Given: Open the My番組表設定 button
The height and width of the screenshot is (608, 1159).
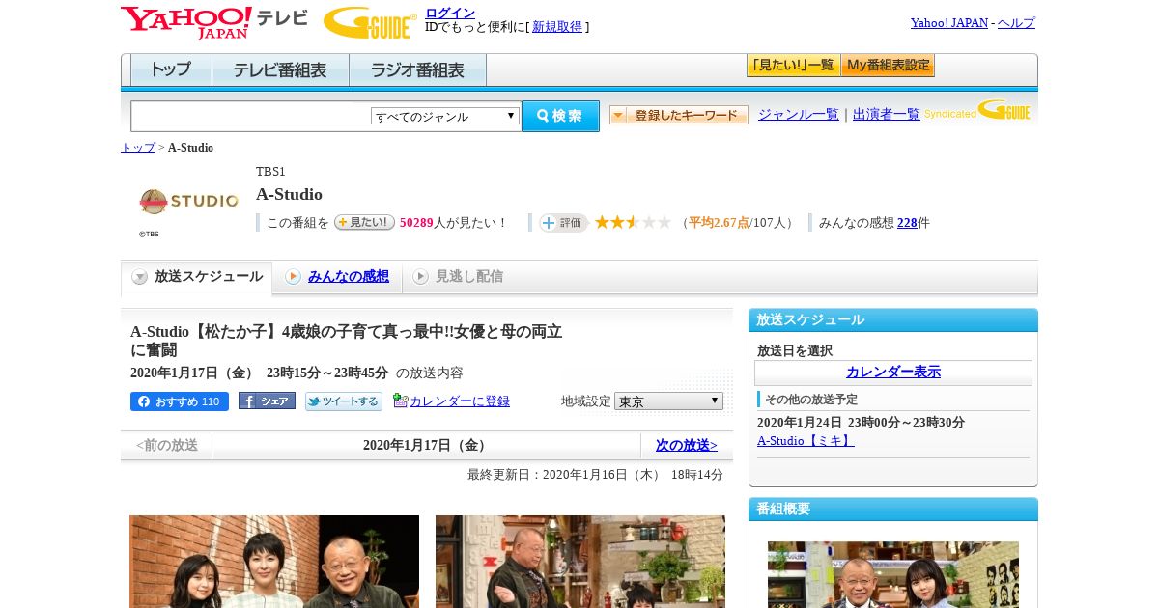Looking at the screenshot, I should pos(888,66).
